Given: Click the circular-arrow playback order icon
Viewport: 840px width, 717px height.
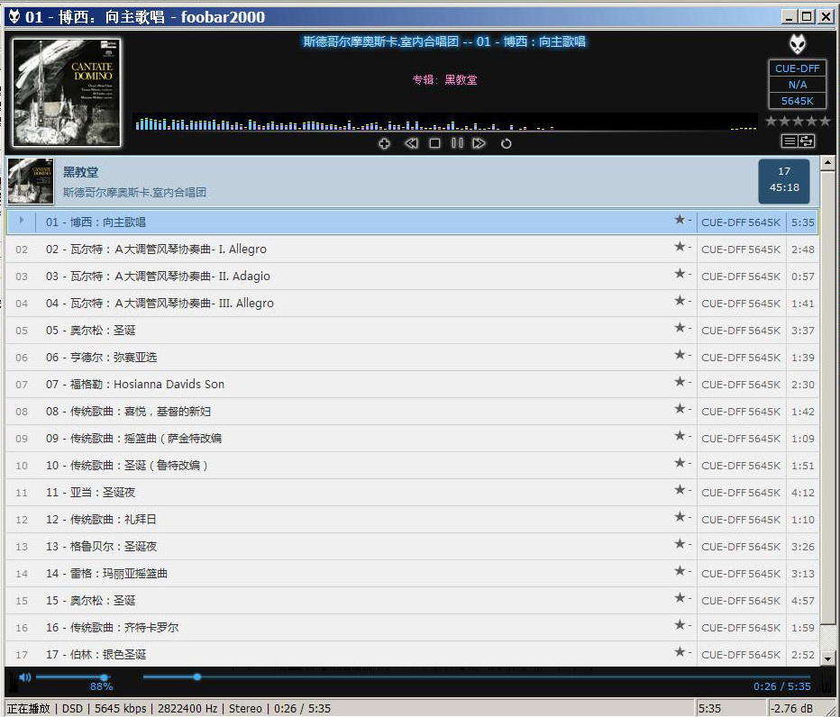Looking at the screenshot, I should click(x=506, y=143).
